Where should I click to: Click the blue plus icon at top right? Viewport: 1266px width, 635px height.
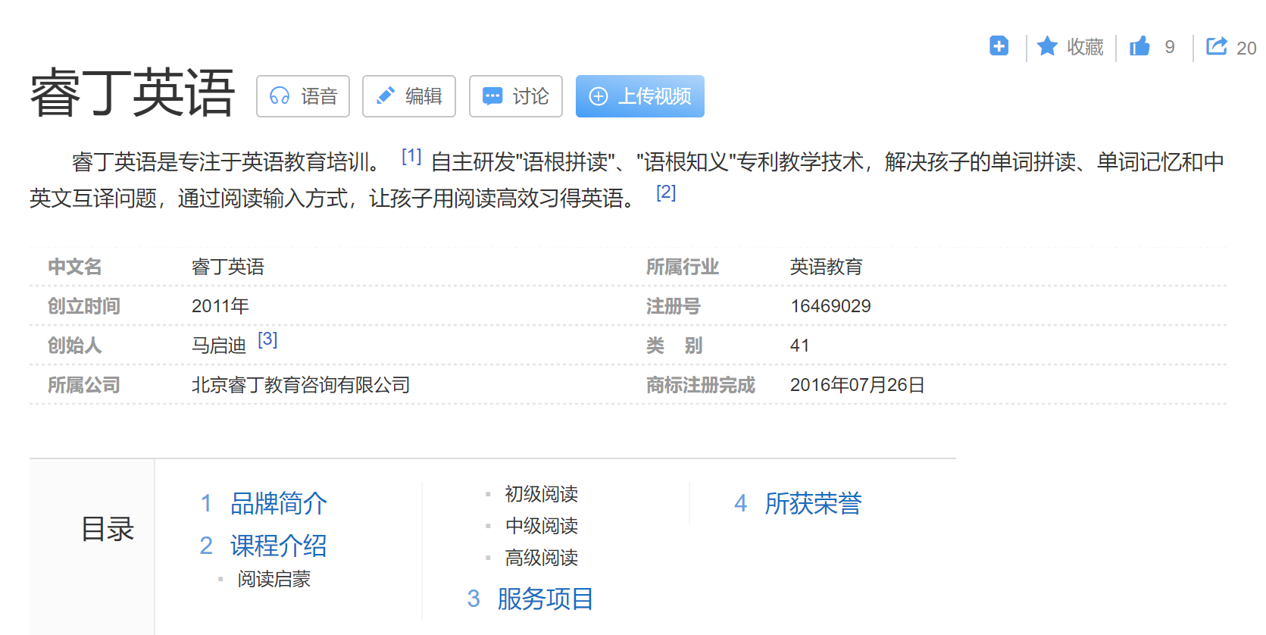pyautogui.click(x=999, y=46)
